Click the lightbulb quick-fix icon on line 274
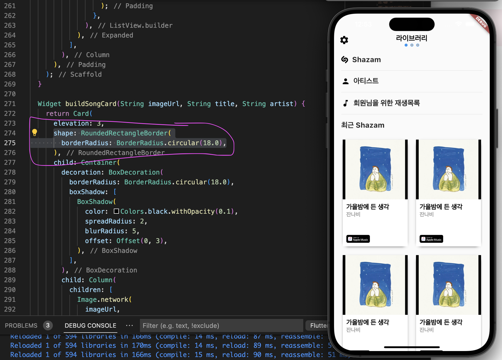The image size is (502, 360). click(x=35, y=133)
